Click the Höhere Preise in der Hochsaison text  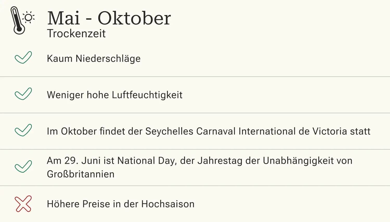point(121,204)
